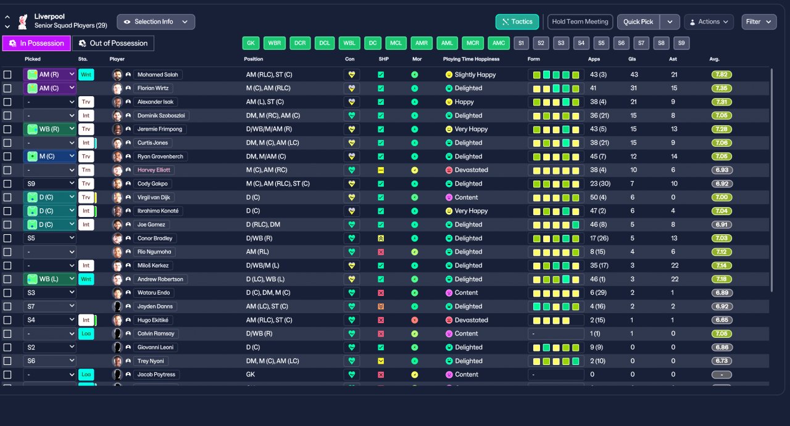The height and width of the screenshot is (426, 790).
Task: Click Virgil van Dijk's content face icon
Action: (x=449, y=197)
